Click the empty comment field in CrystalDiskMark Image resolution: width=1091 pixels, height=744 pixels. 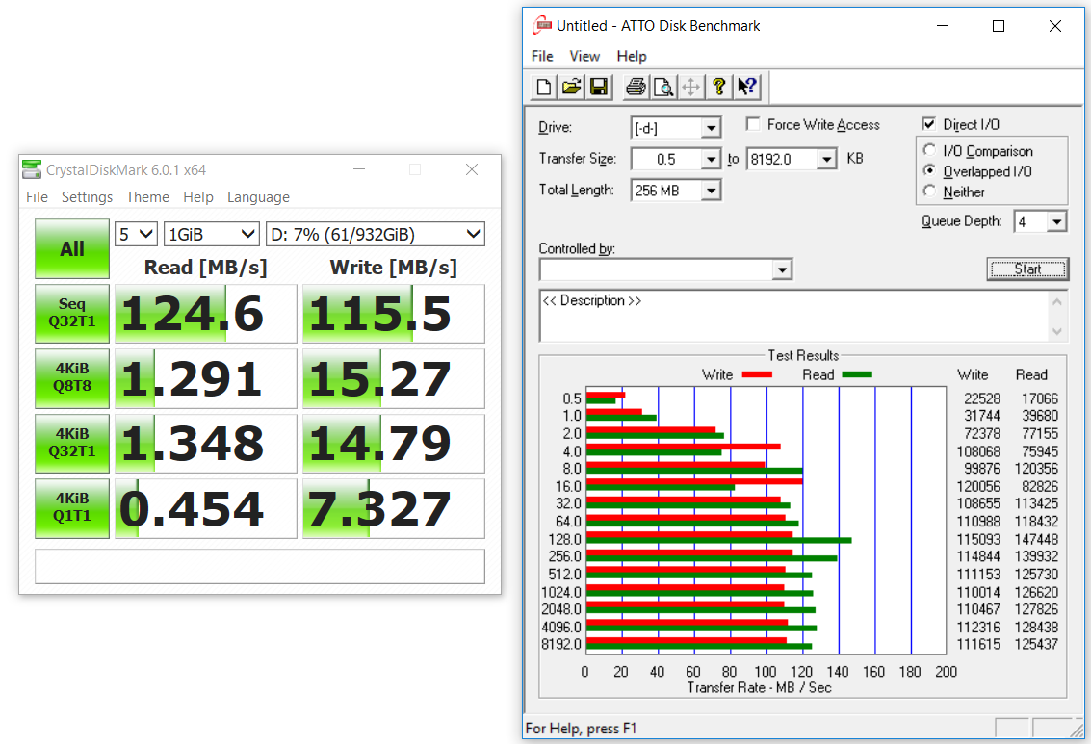tap(260, 567)
